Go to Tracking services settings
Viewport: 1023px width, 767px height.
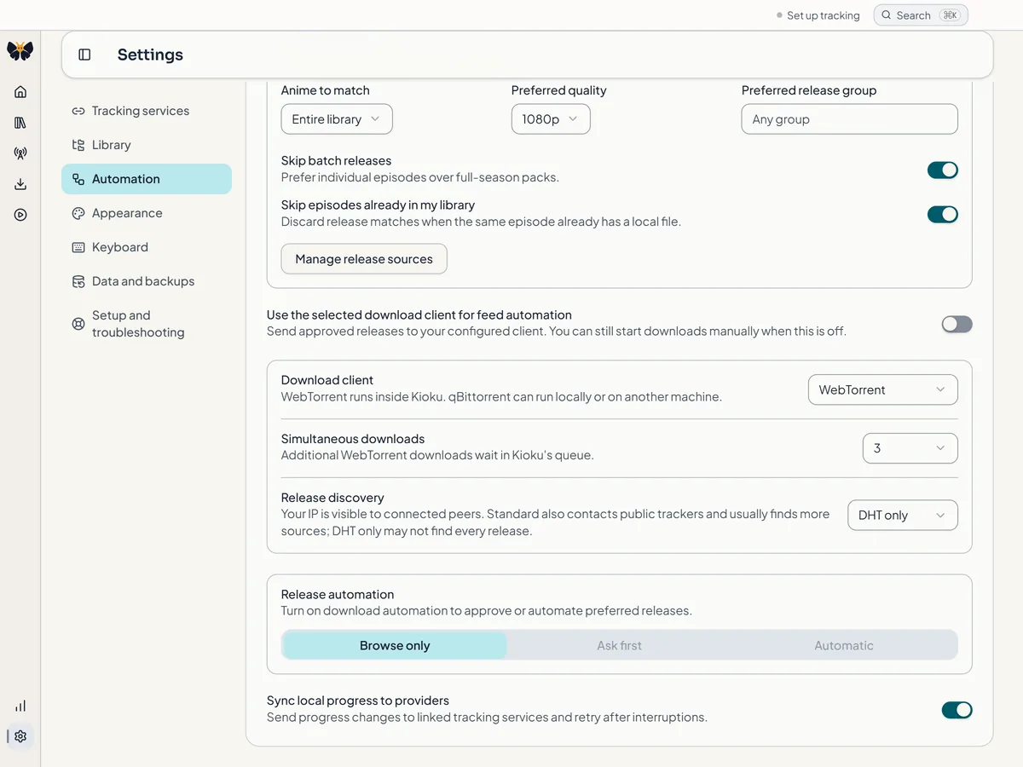coord(147,111)
